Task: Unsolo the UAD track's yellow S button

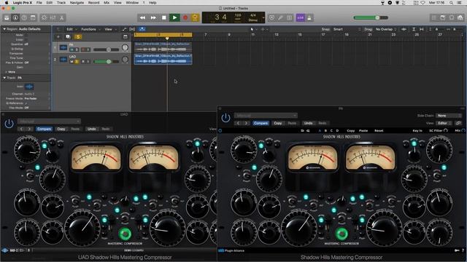Action: (77, 61)
